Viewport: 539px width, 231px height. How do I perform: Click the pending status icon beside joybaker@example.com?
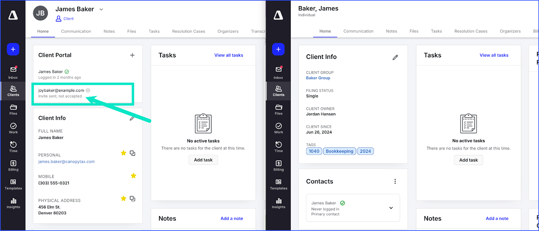pyautogui.click(x=88, y=90)
